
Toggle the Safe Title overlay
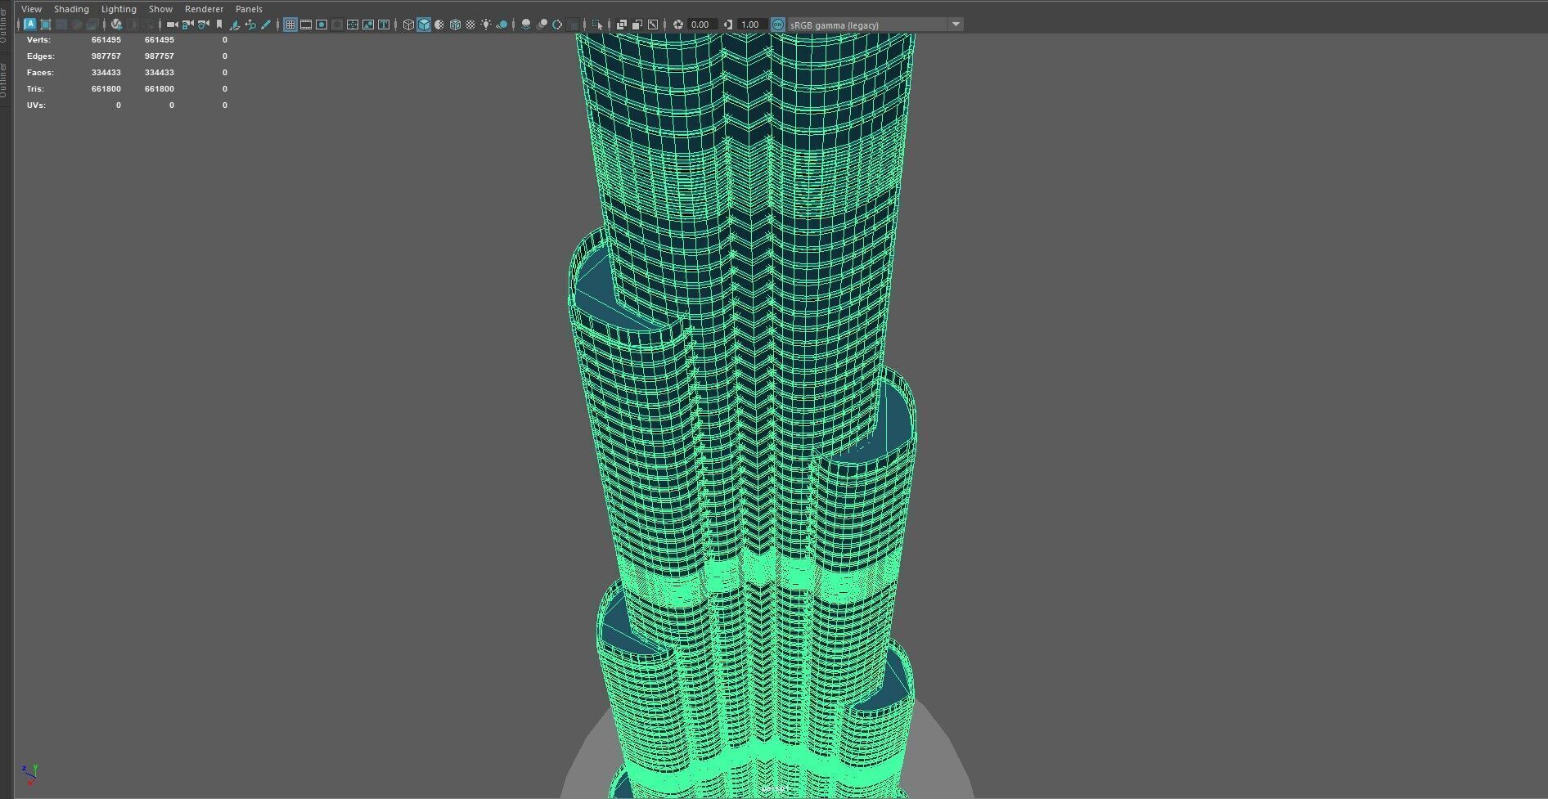tap(384, 25)
